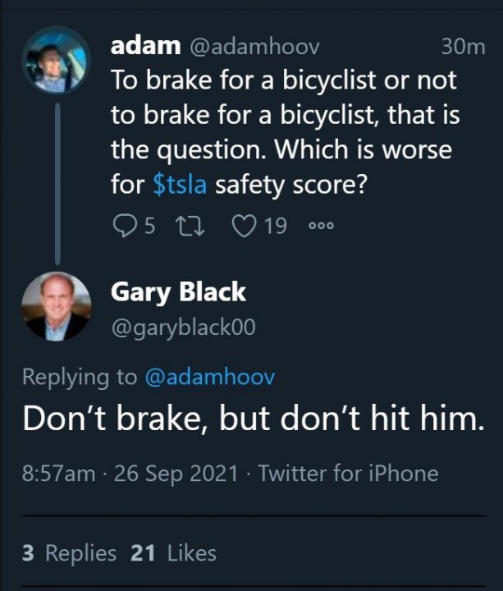This screenshot has height=591, width=503.
Task: Click the reply count 5
Action: point(149,225)
